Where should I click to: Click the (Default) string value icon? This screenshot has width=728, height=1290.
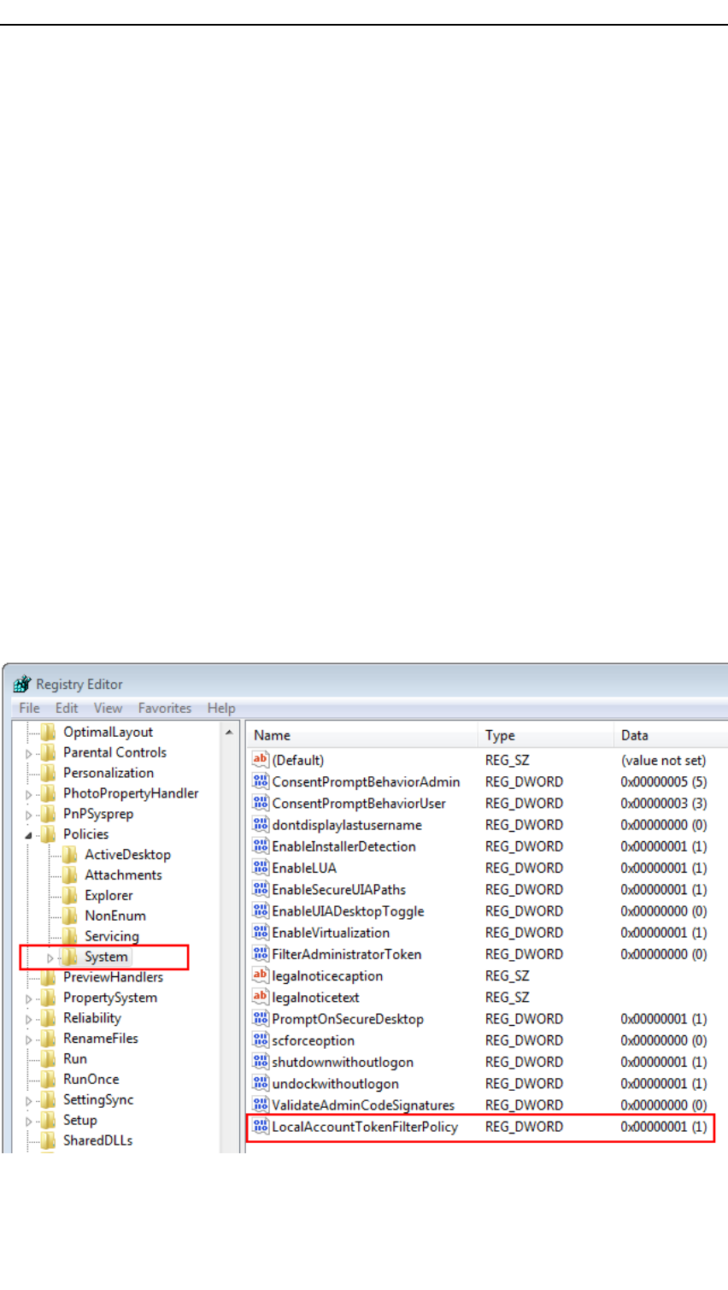[x=261, y=759]
